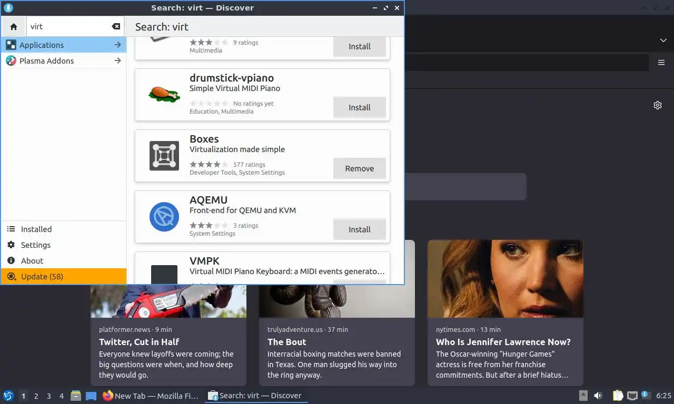This screenshot has width=674, height=404.
Task: Click Simple Virtual MIDI Piano text
Action: click(x=235, y=88)
